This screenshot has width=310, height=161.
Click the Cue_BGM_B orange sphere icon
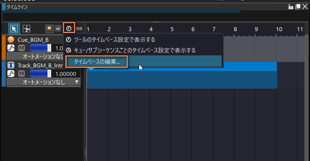[x=11, y=40]
